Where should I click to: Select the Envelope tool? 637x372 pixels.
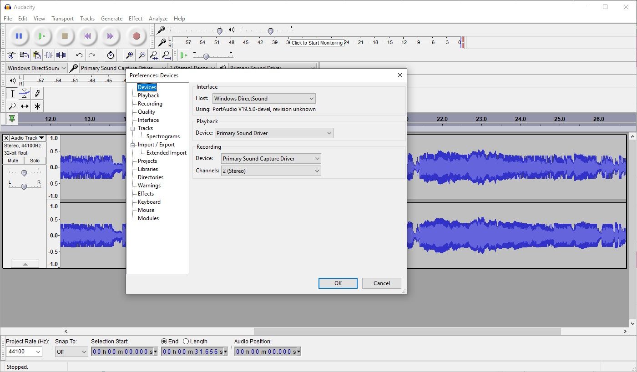pyautogui.click(x=25, y=94)
